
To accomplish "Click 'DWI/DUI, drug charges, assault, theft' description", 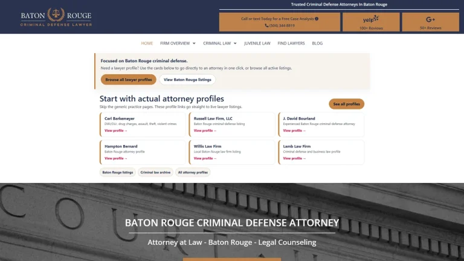I will tap(141, 124).
